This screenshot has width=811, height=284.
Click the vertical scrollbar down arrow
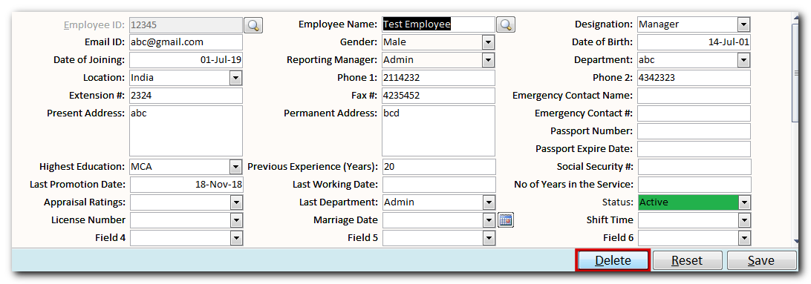tap(796, 241)
